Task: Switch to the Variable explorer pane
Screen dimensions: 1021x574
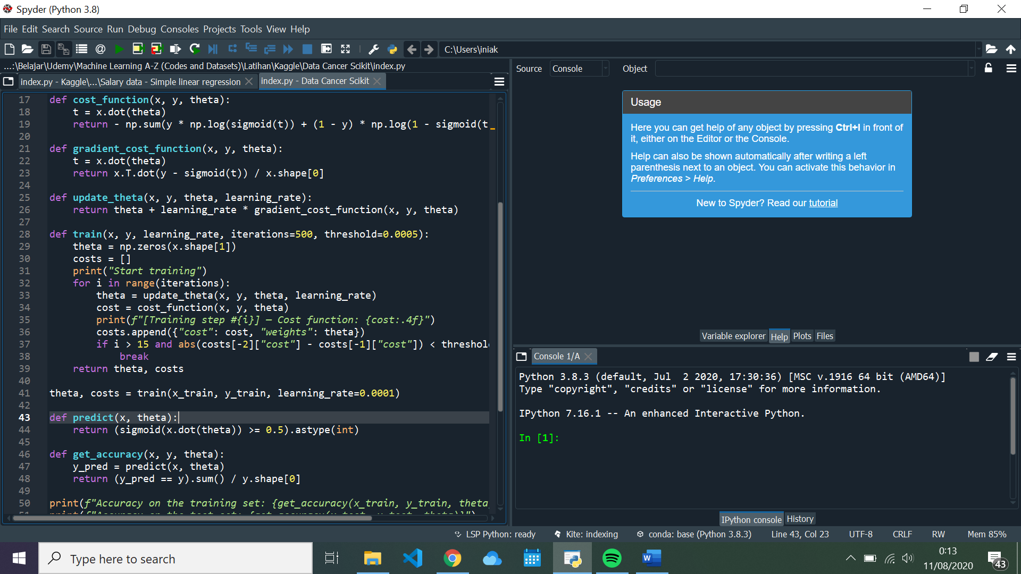Action: 733,336
